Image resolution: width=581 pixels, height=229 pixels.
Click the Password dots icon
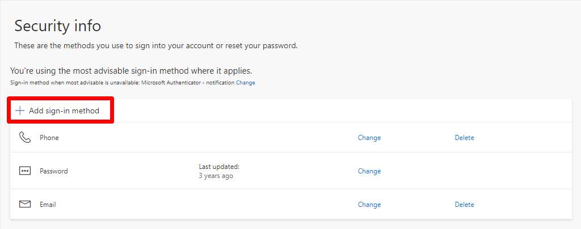tap(25, 171)
